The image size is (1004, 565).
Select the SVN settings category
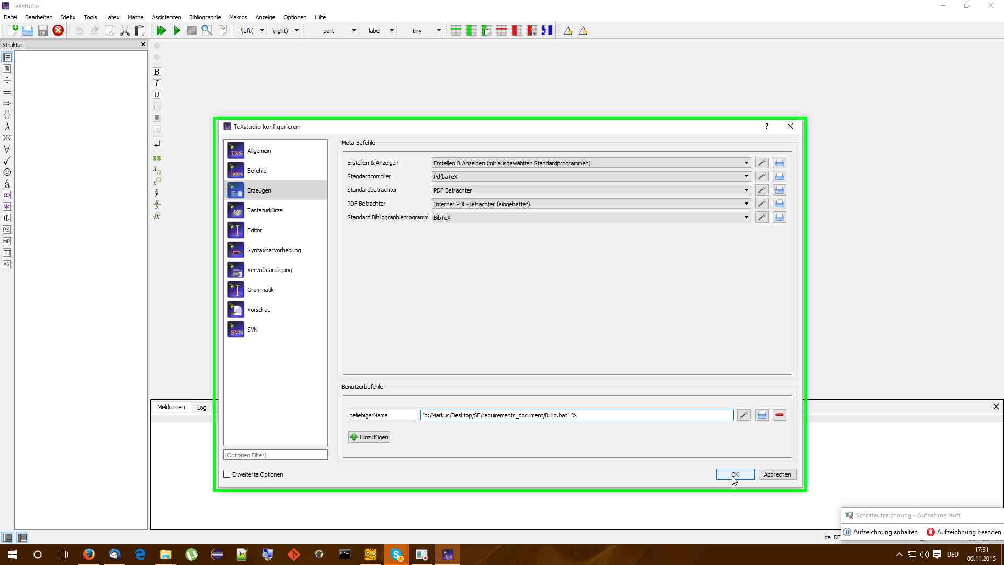coord(276,330)
